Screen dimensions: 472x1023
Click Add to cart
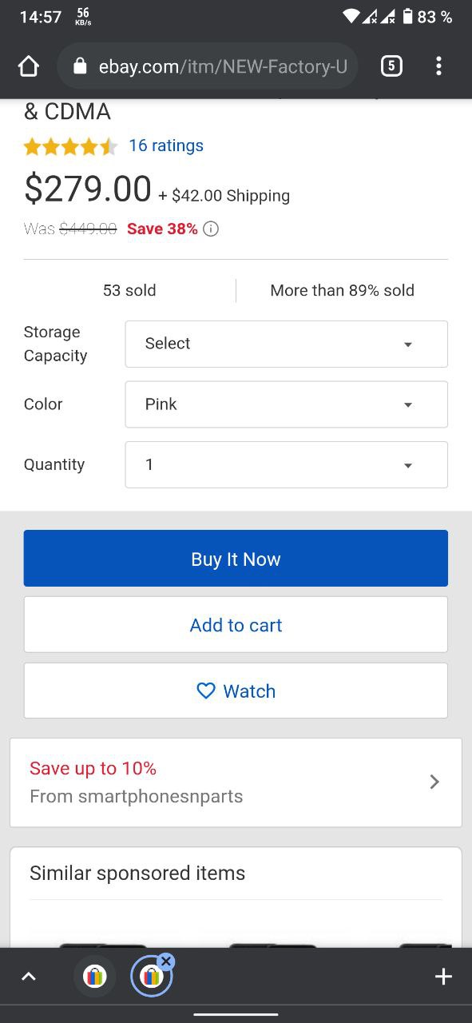pyautogui.click(x=236, y=625)
